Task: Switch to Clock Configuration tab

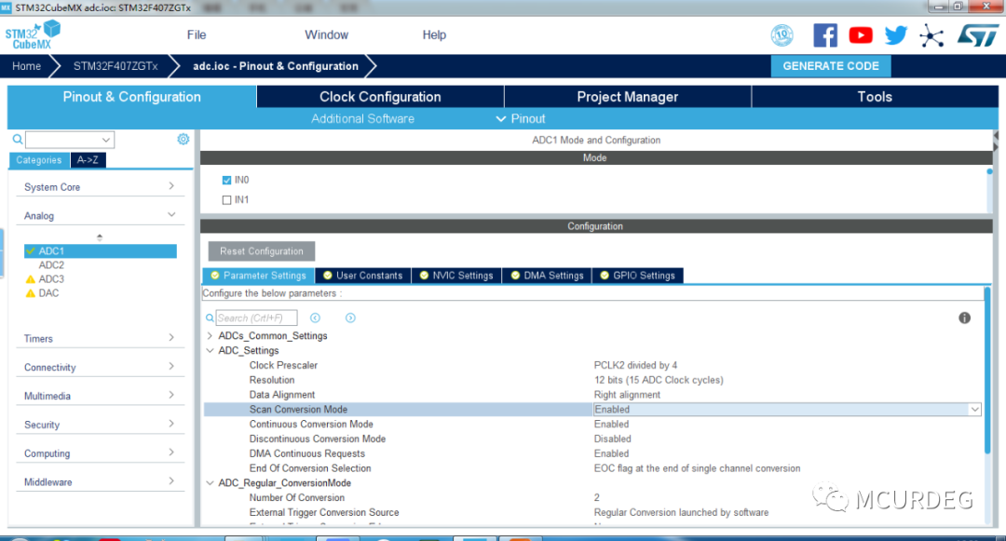Action: click(380, 97)
